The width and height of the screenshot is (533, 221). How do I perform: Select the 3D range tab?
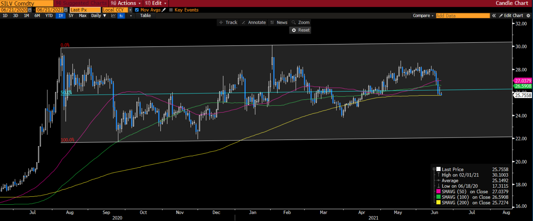[x=16, y=16]
